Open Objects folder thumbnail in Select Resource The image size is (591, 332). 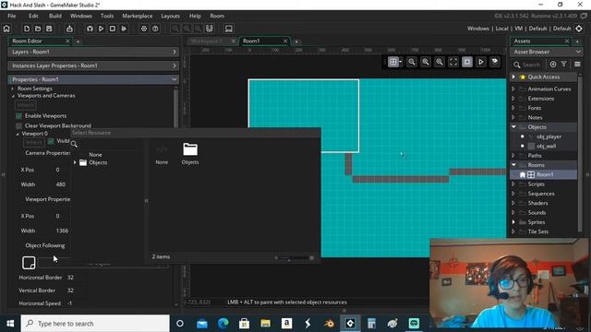point(190,154)
